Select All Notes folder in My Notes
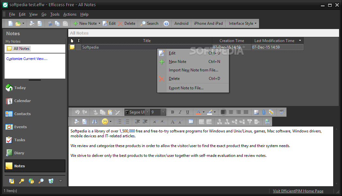 pos(19,49)
